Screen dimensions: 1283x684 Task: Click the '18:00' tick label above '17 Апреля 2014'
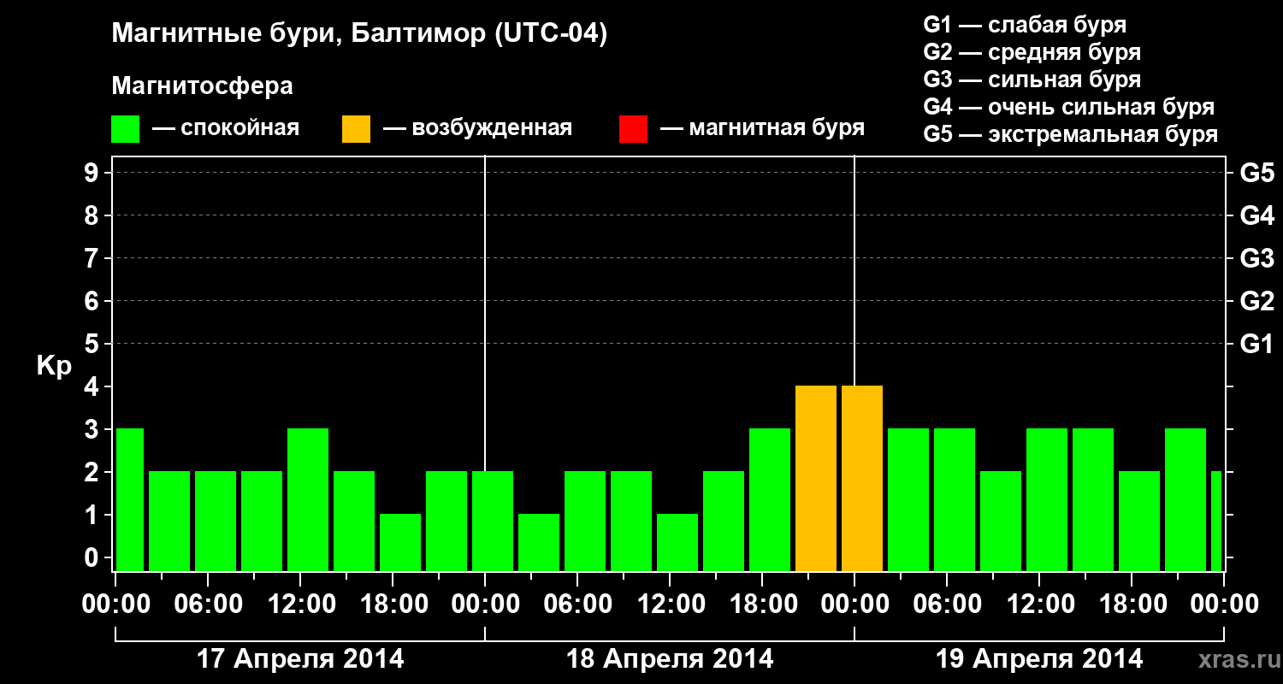click(x=393, y=604)
